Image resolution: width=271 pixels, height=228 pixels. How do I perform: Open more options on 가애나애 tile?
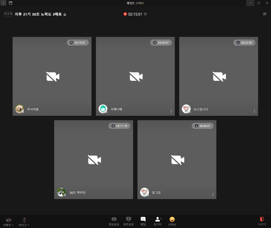coord(171,111)
